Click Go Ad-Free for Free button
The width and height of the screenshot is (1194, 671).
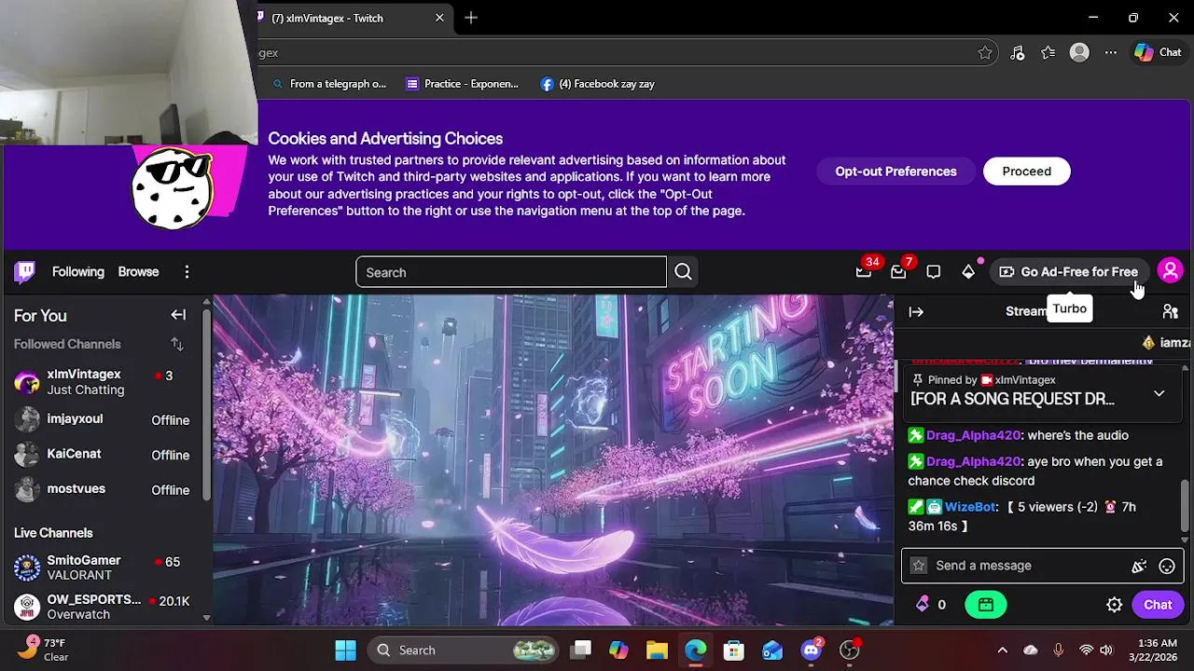[1068, 272]
